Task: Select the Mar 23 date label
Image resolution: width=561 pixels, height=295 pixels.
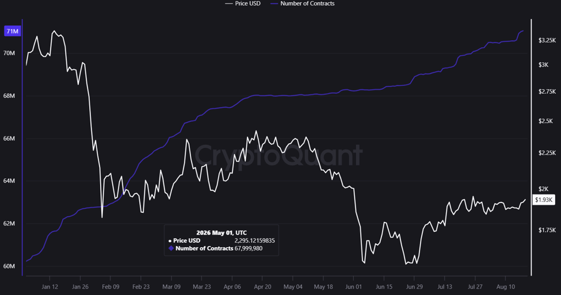Action: [202, 287]
